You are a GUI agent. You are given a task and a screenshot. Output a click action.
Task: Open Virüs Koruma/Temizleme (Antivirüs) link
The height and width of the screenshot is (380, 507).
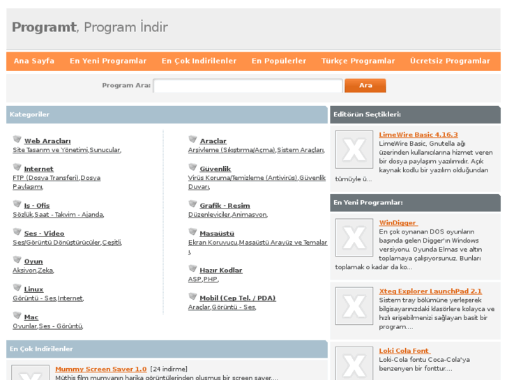pyautogui.click(x=243, y=178)
